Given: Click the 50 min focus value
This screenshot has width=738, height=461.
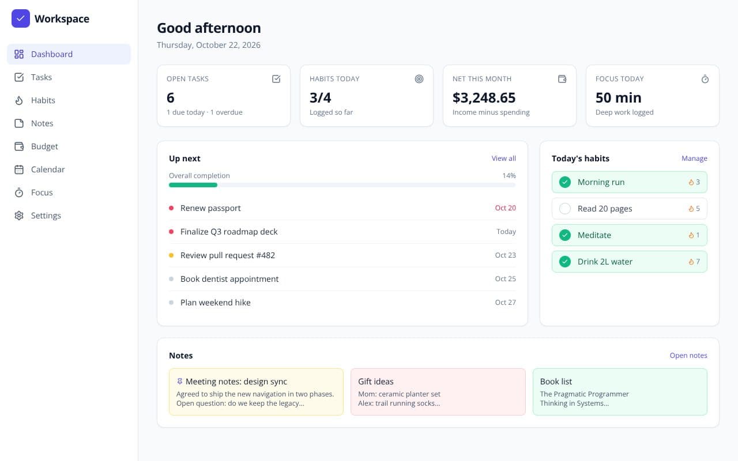Looking at the screenshot, I should [x=619, y=97].
